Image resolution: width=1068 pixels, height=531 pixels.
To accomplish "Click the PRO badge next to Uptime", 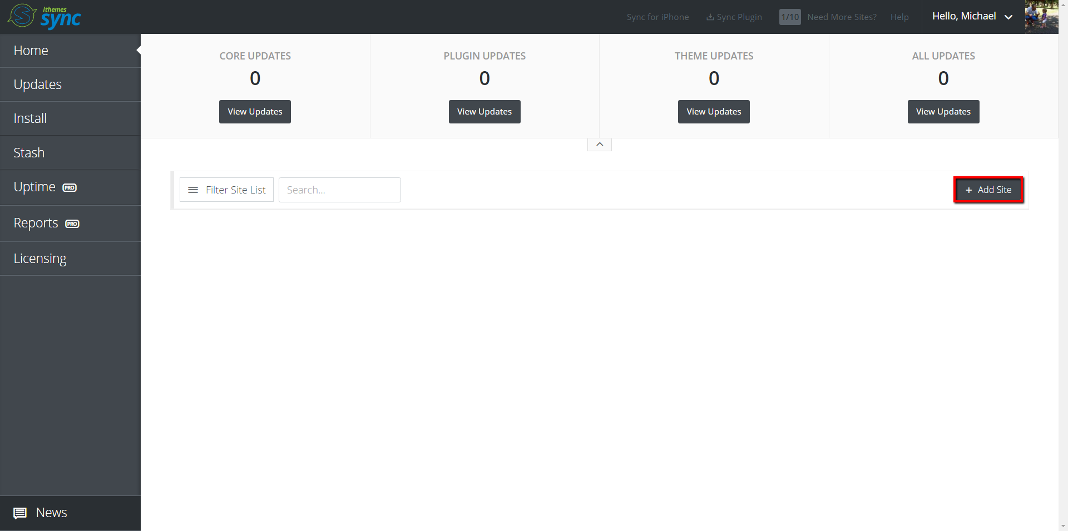I will point(70,188).
